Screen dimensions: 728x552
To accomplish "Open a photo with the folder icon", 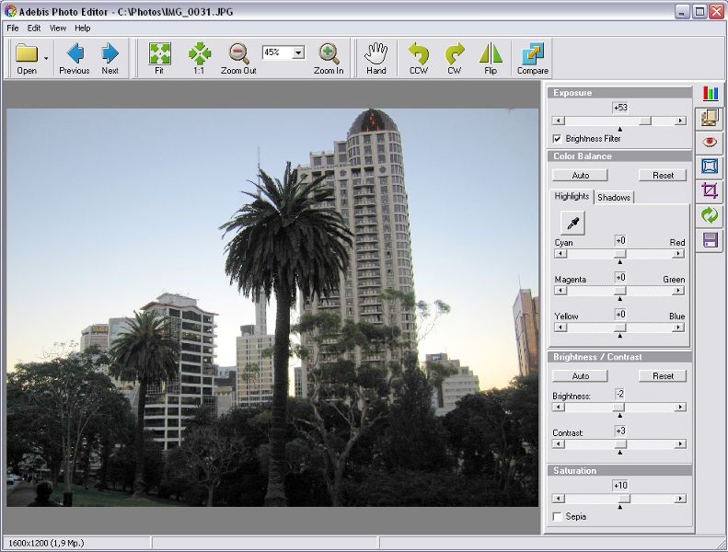I will 27,59.
